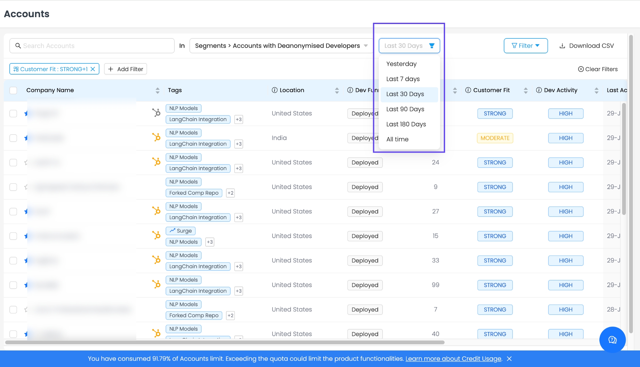
Task: Check the first account row checkbox
Action: [x=13, y=114]
